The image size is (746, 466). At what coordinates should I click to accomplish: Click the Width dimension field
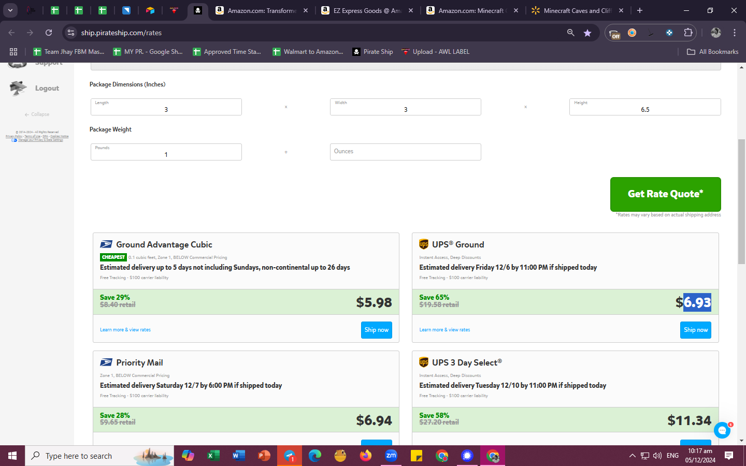[x=406, y=107]
